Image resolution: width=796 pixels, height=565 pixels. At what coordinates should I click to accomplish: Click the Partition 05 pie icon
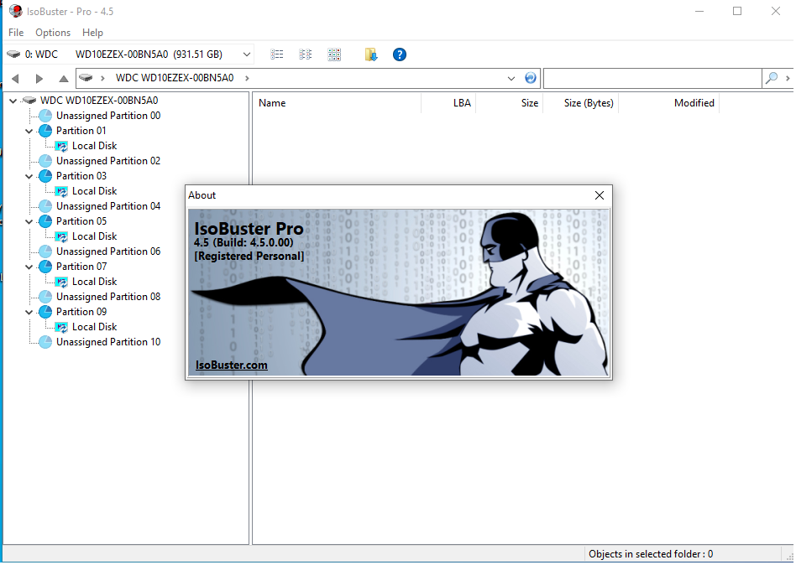point(45,221)
